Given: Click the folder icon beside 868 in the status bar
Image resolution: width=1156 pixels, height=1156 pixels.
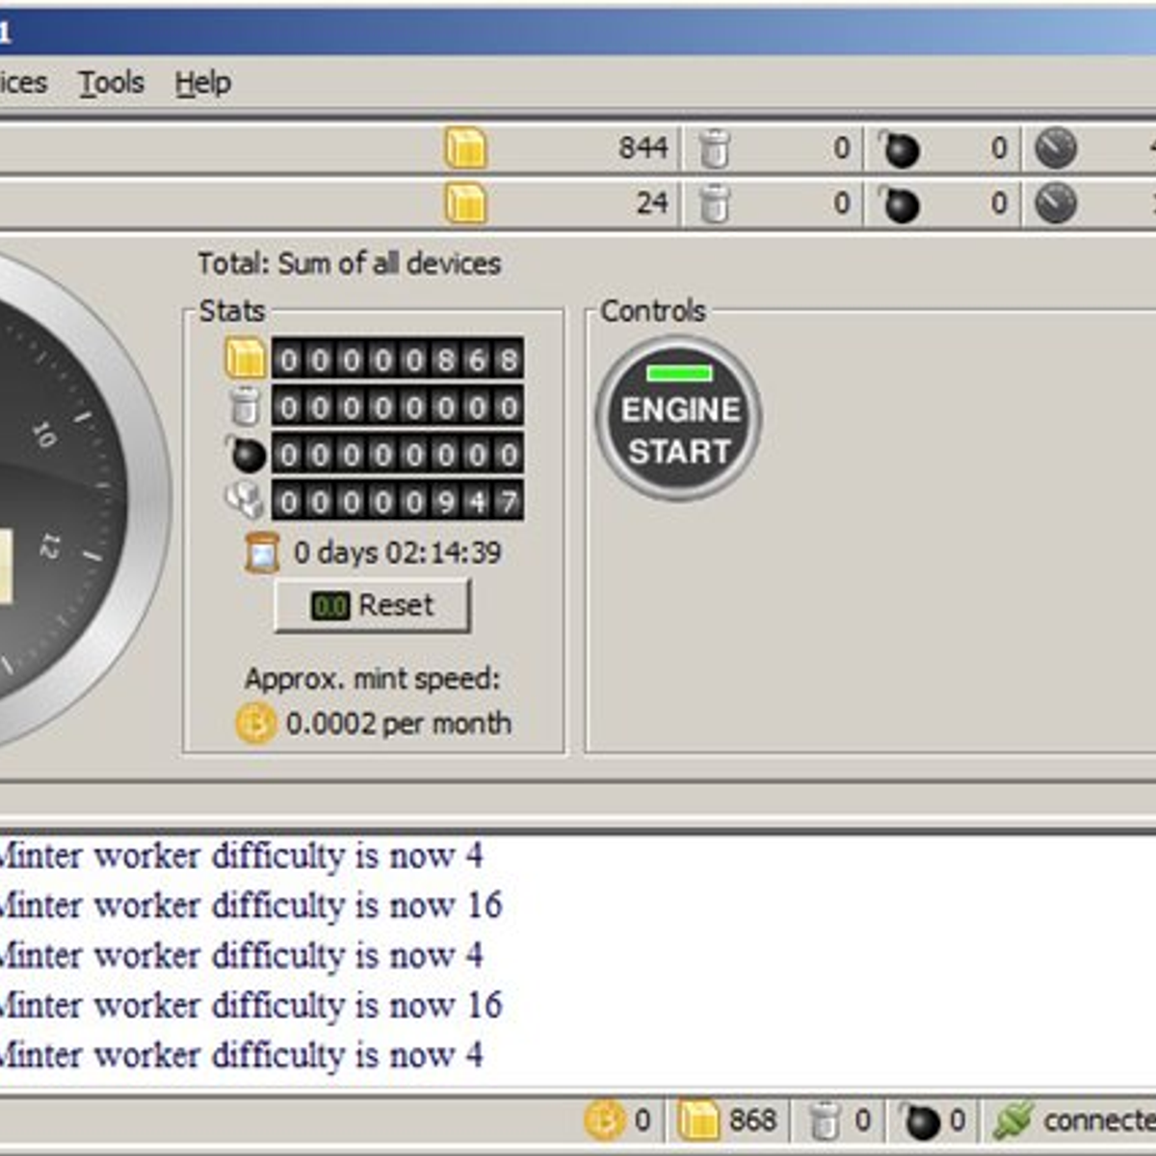Looking at the screenshot, I should (x=697, y=1120).
